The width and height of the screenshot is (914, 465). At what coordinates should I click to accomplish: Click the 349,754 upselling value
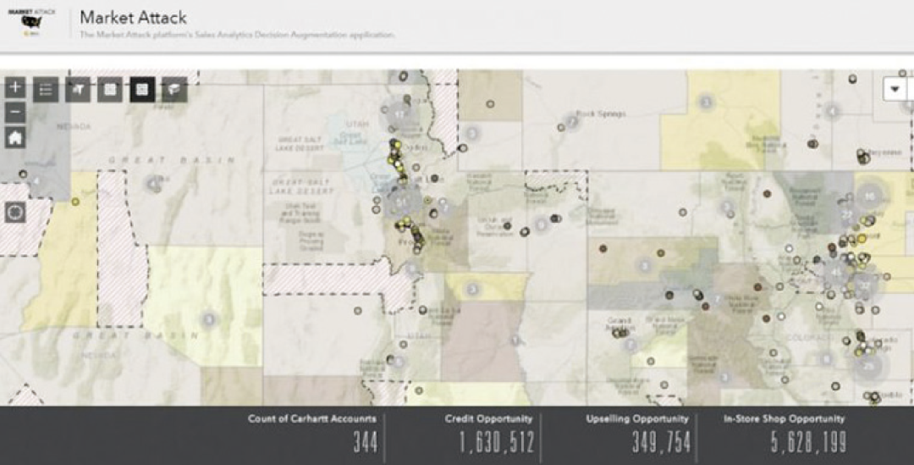(x=662, y=444)
